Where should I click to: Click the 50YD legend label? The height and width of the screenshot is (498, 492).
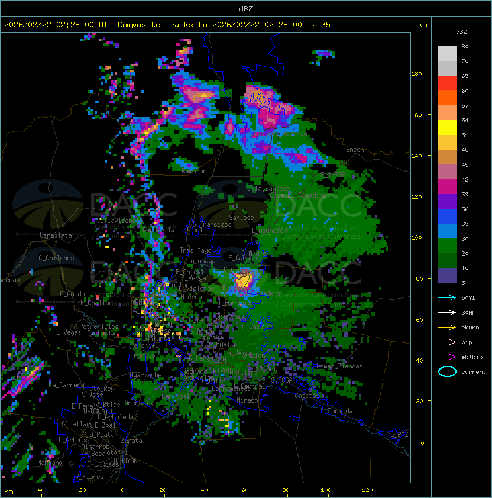tap(468, 297)
